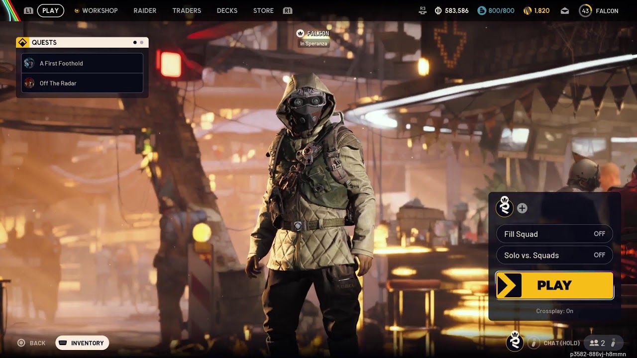The height and width of the screenshot is (358, 637).
Task: Click the "In Speranza" status label
Action: [313, 43]
